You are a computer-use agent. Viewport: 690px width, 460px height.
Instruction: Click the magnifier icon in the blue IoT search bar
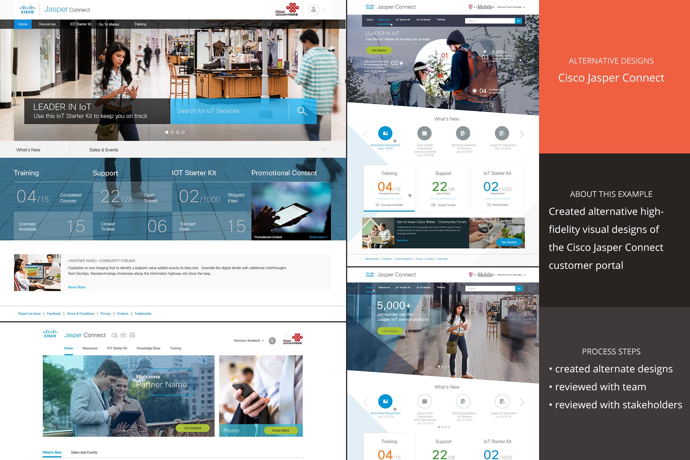[x=302, y=111]
